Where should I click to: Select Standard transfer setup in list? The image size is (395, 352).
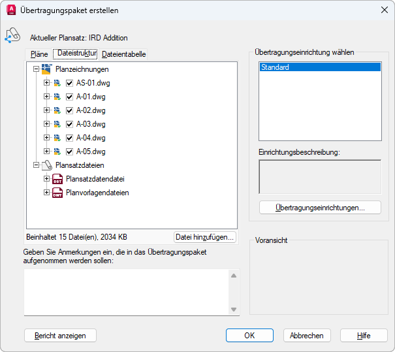click(x=320, y=67)
